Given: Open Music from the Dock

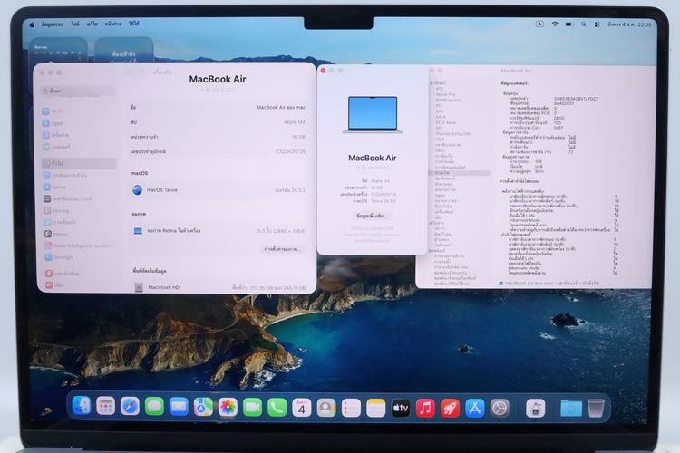Looking at the screenshot, I should coord(425,409).
